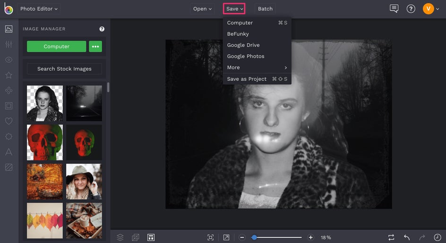Choose Save to BeFunky
446x243 pixels.
pos(257,34)
